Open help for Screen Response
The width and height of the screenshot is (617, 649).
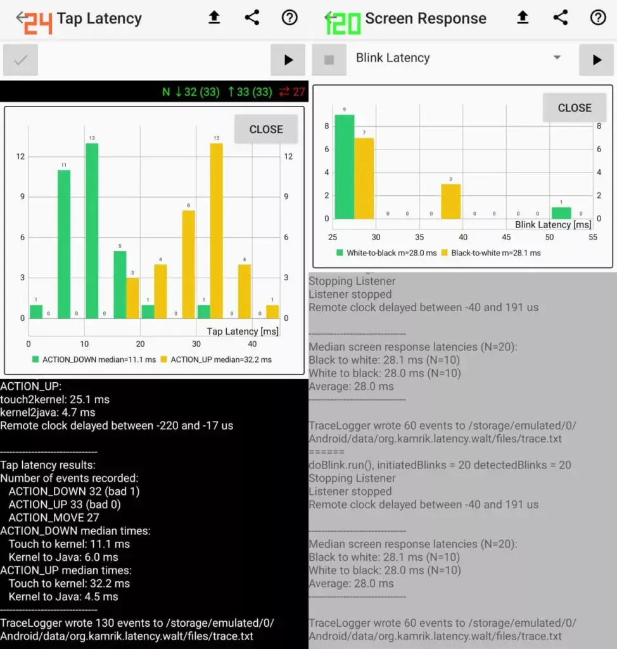click(598, 18)
